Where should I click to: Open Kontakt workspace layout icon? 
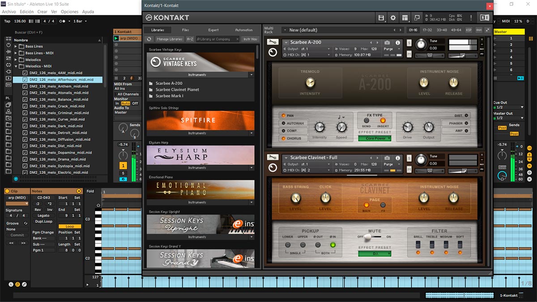405,18
